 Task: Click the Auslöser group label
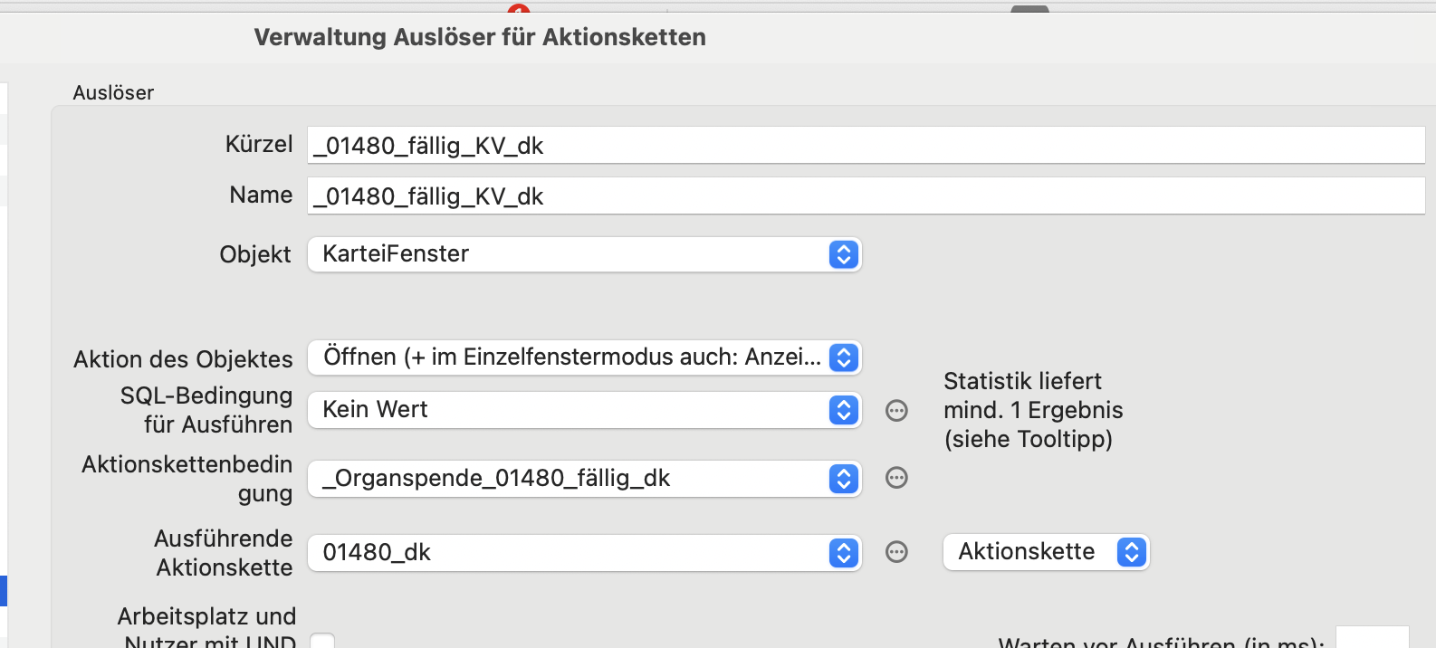click(x=113, y=92)
